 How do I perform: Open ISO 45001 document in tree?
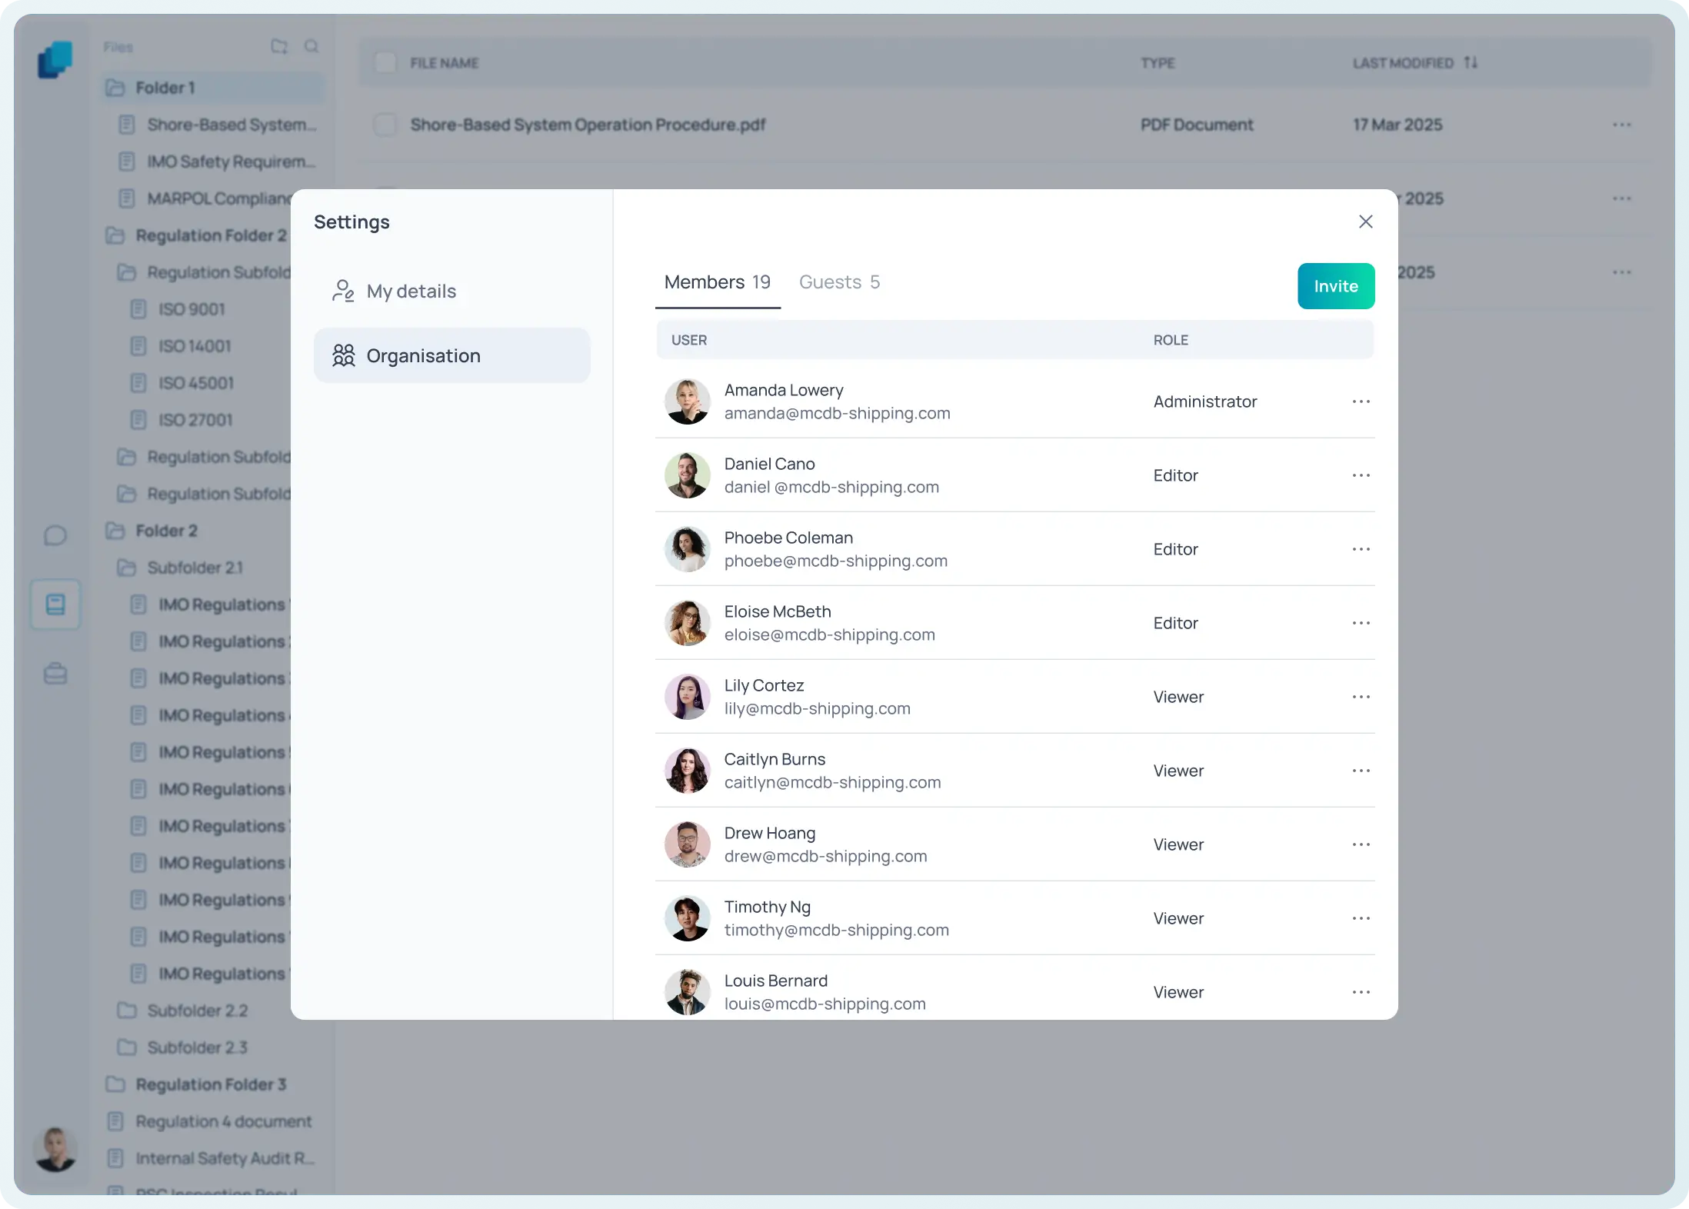point(183,383)
